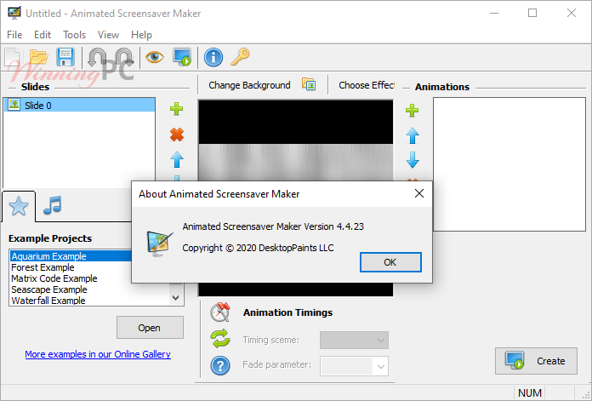Close the About dialog with X

[x=419, y=193]
